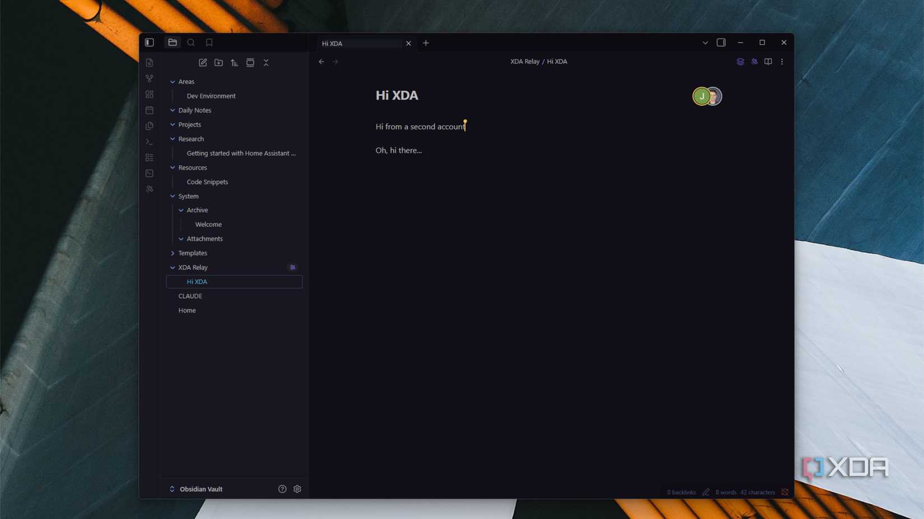Collapse the Archive folder under System

(180, 210)
